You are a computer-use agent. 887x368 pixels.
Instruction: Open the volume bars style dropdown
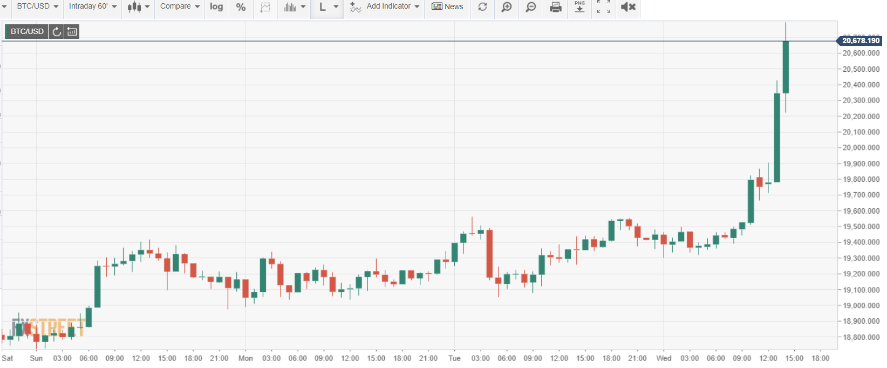coord(295,7)
